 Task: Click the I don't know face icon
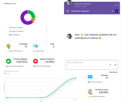[90, 92]
